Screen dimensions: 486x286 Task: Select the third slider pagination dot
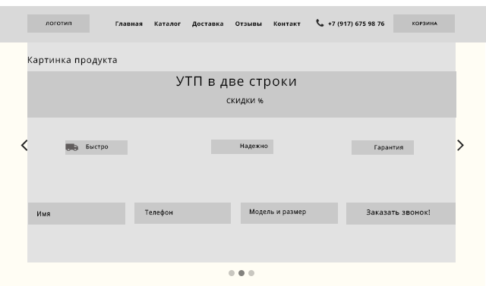(251, 273)
